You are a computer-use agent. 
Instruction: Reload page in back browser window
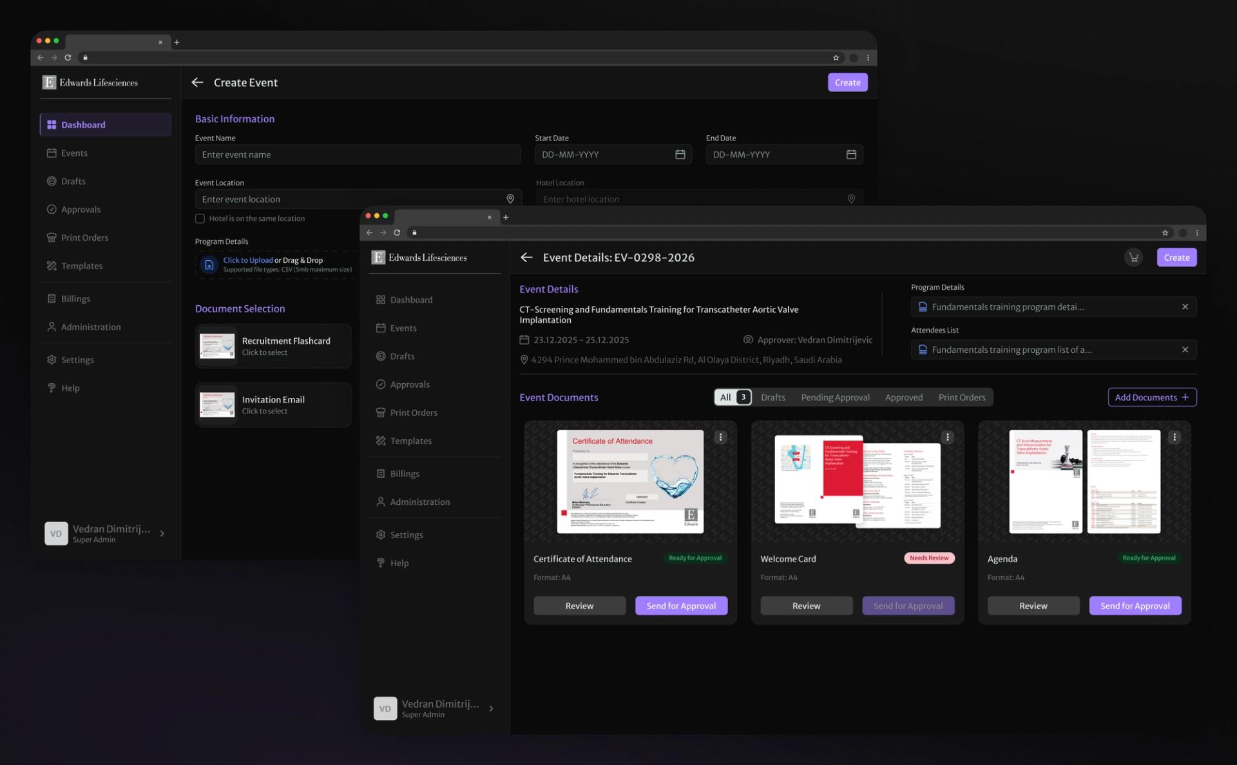click(68, 58)
